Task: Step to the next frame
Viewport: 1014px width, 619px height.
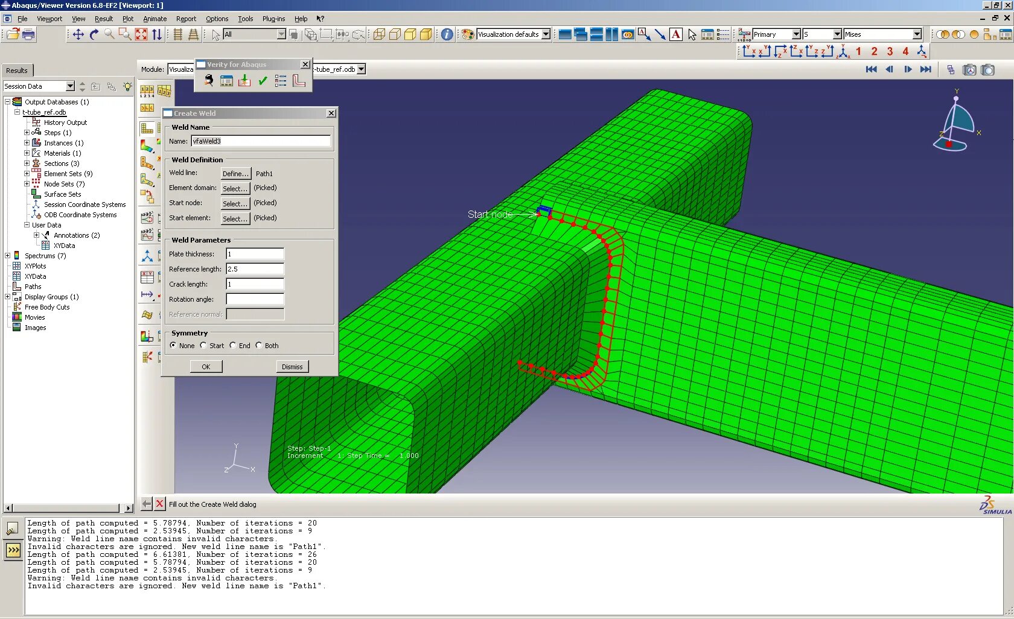Action: 908,69
